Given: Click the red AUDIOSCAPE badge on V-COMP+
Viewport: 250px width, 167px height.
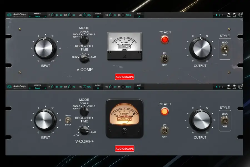Looking at the screenshot, I should pyautogui.click(x=124, y=149).
